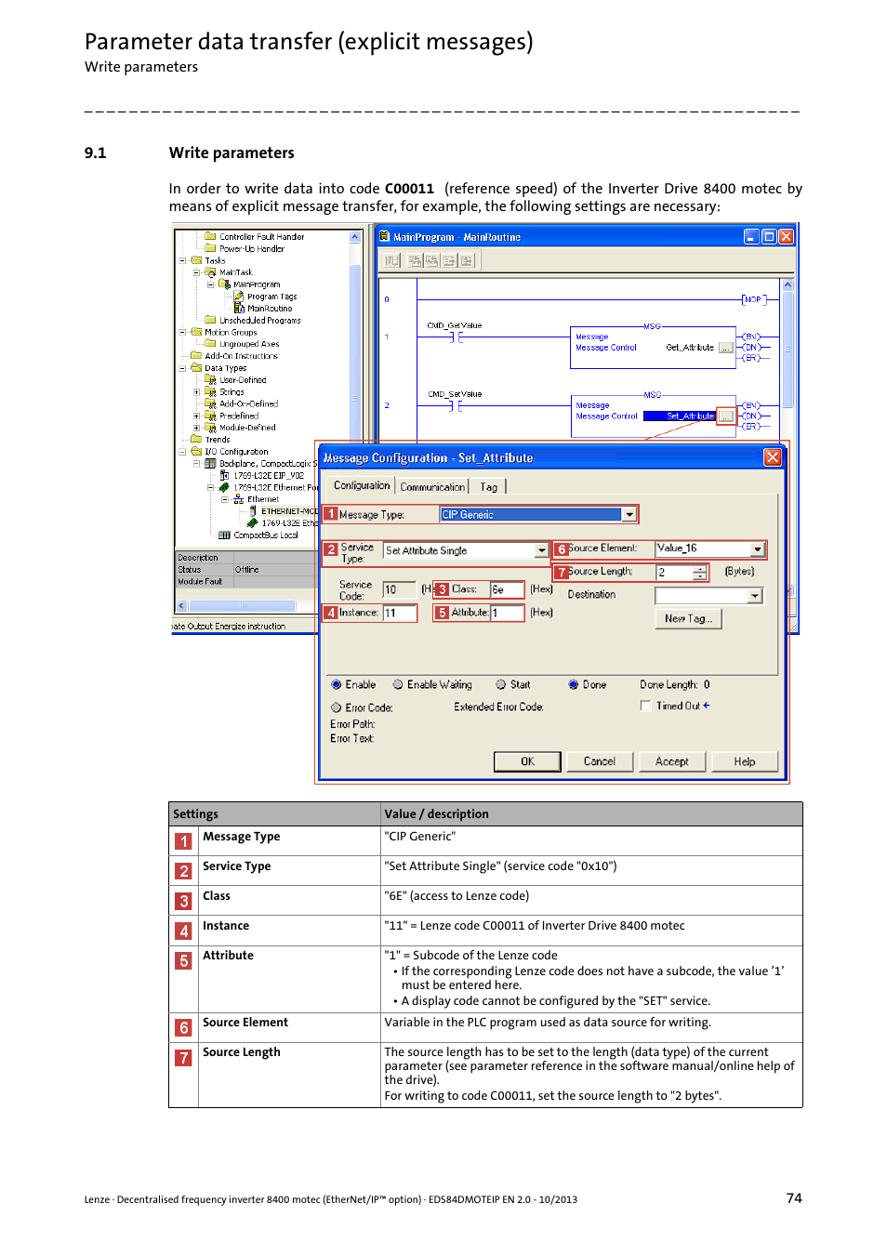Collapse the Tasks tree node
This screenshot has height=1255, width=887.
182,260
